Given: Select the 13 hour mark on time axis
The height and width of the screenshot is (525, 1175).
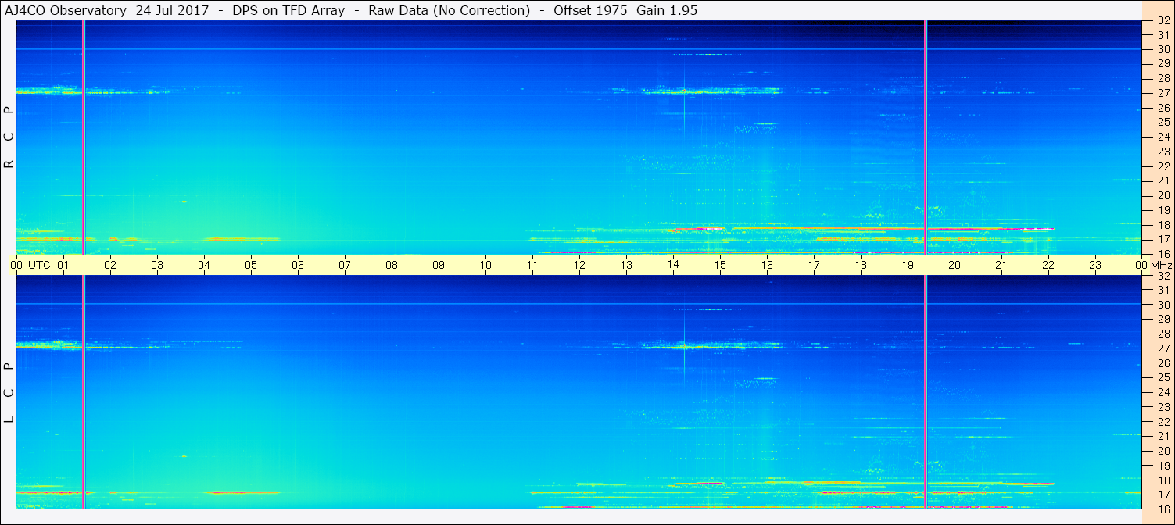Looking at the screenshot, I should 626,265.
